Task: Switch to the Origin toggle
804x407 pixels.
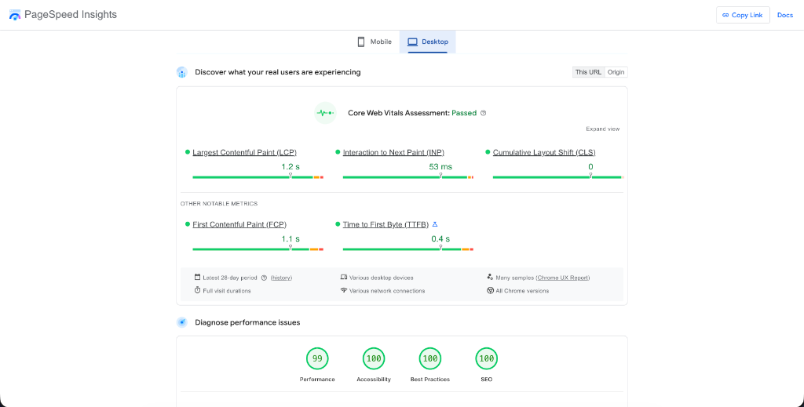Action: 616,72
